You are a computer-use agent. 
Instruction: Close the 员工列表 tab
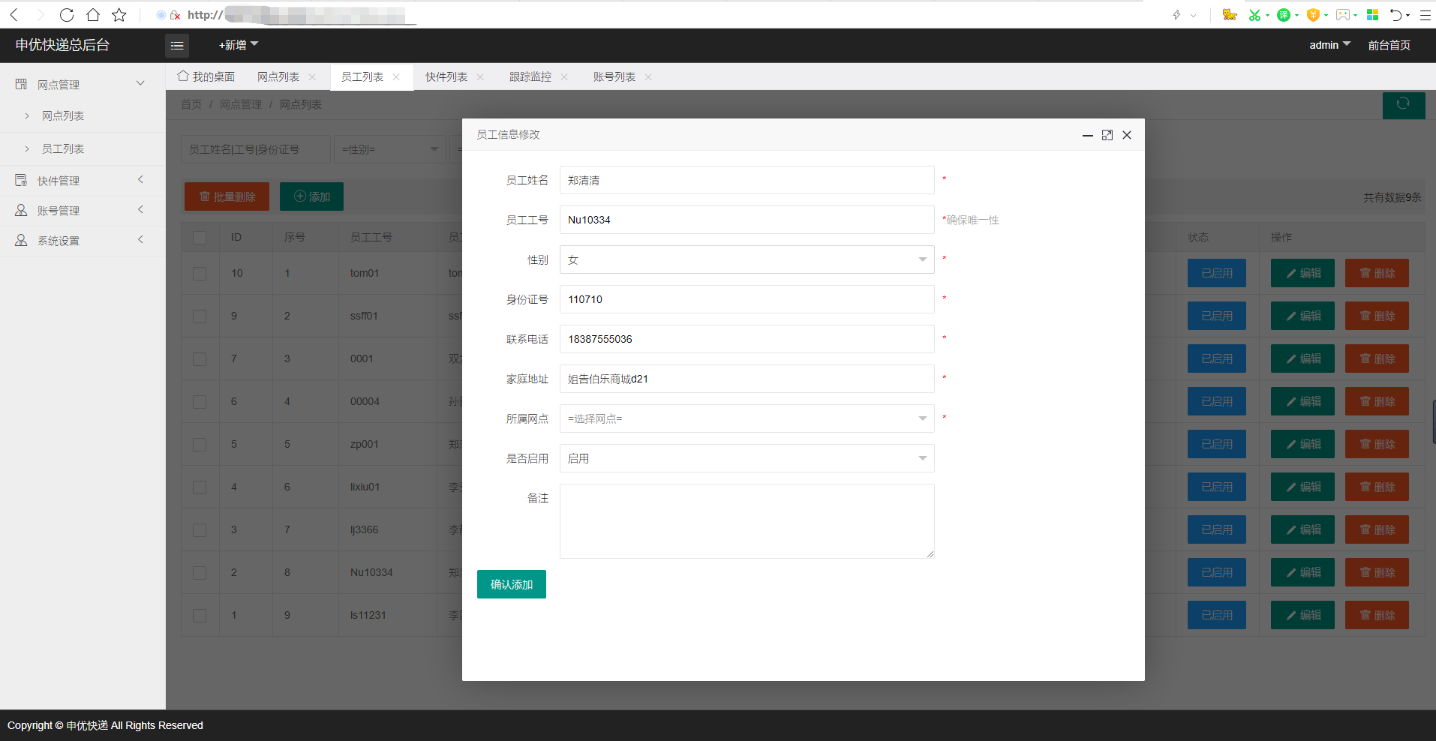396,77
